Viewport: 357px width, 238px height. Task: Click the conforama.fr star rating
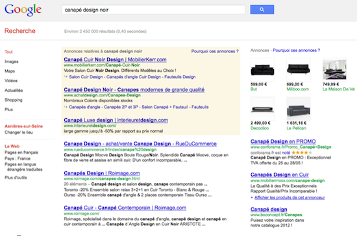(302, 153)
